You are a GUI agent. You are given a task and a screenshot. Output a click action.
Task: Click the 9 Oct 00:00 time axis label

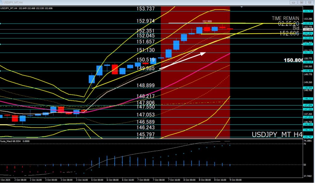(x=236, y=179)
